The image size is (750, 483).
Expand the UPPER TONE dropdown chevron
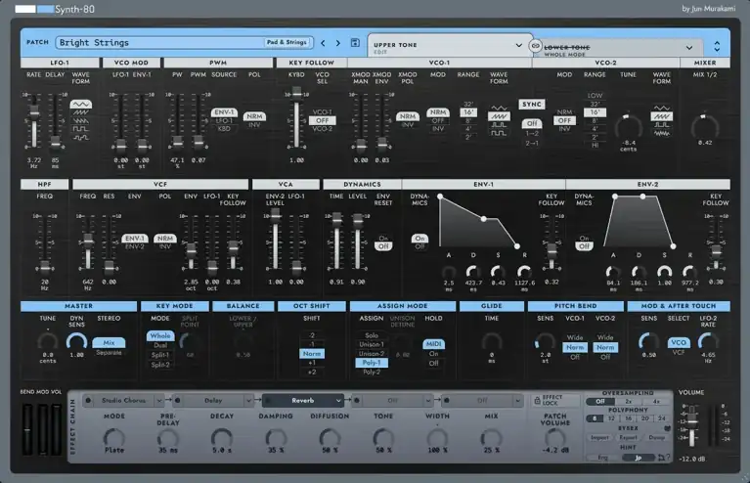coord(518,45)
